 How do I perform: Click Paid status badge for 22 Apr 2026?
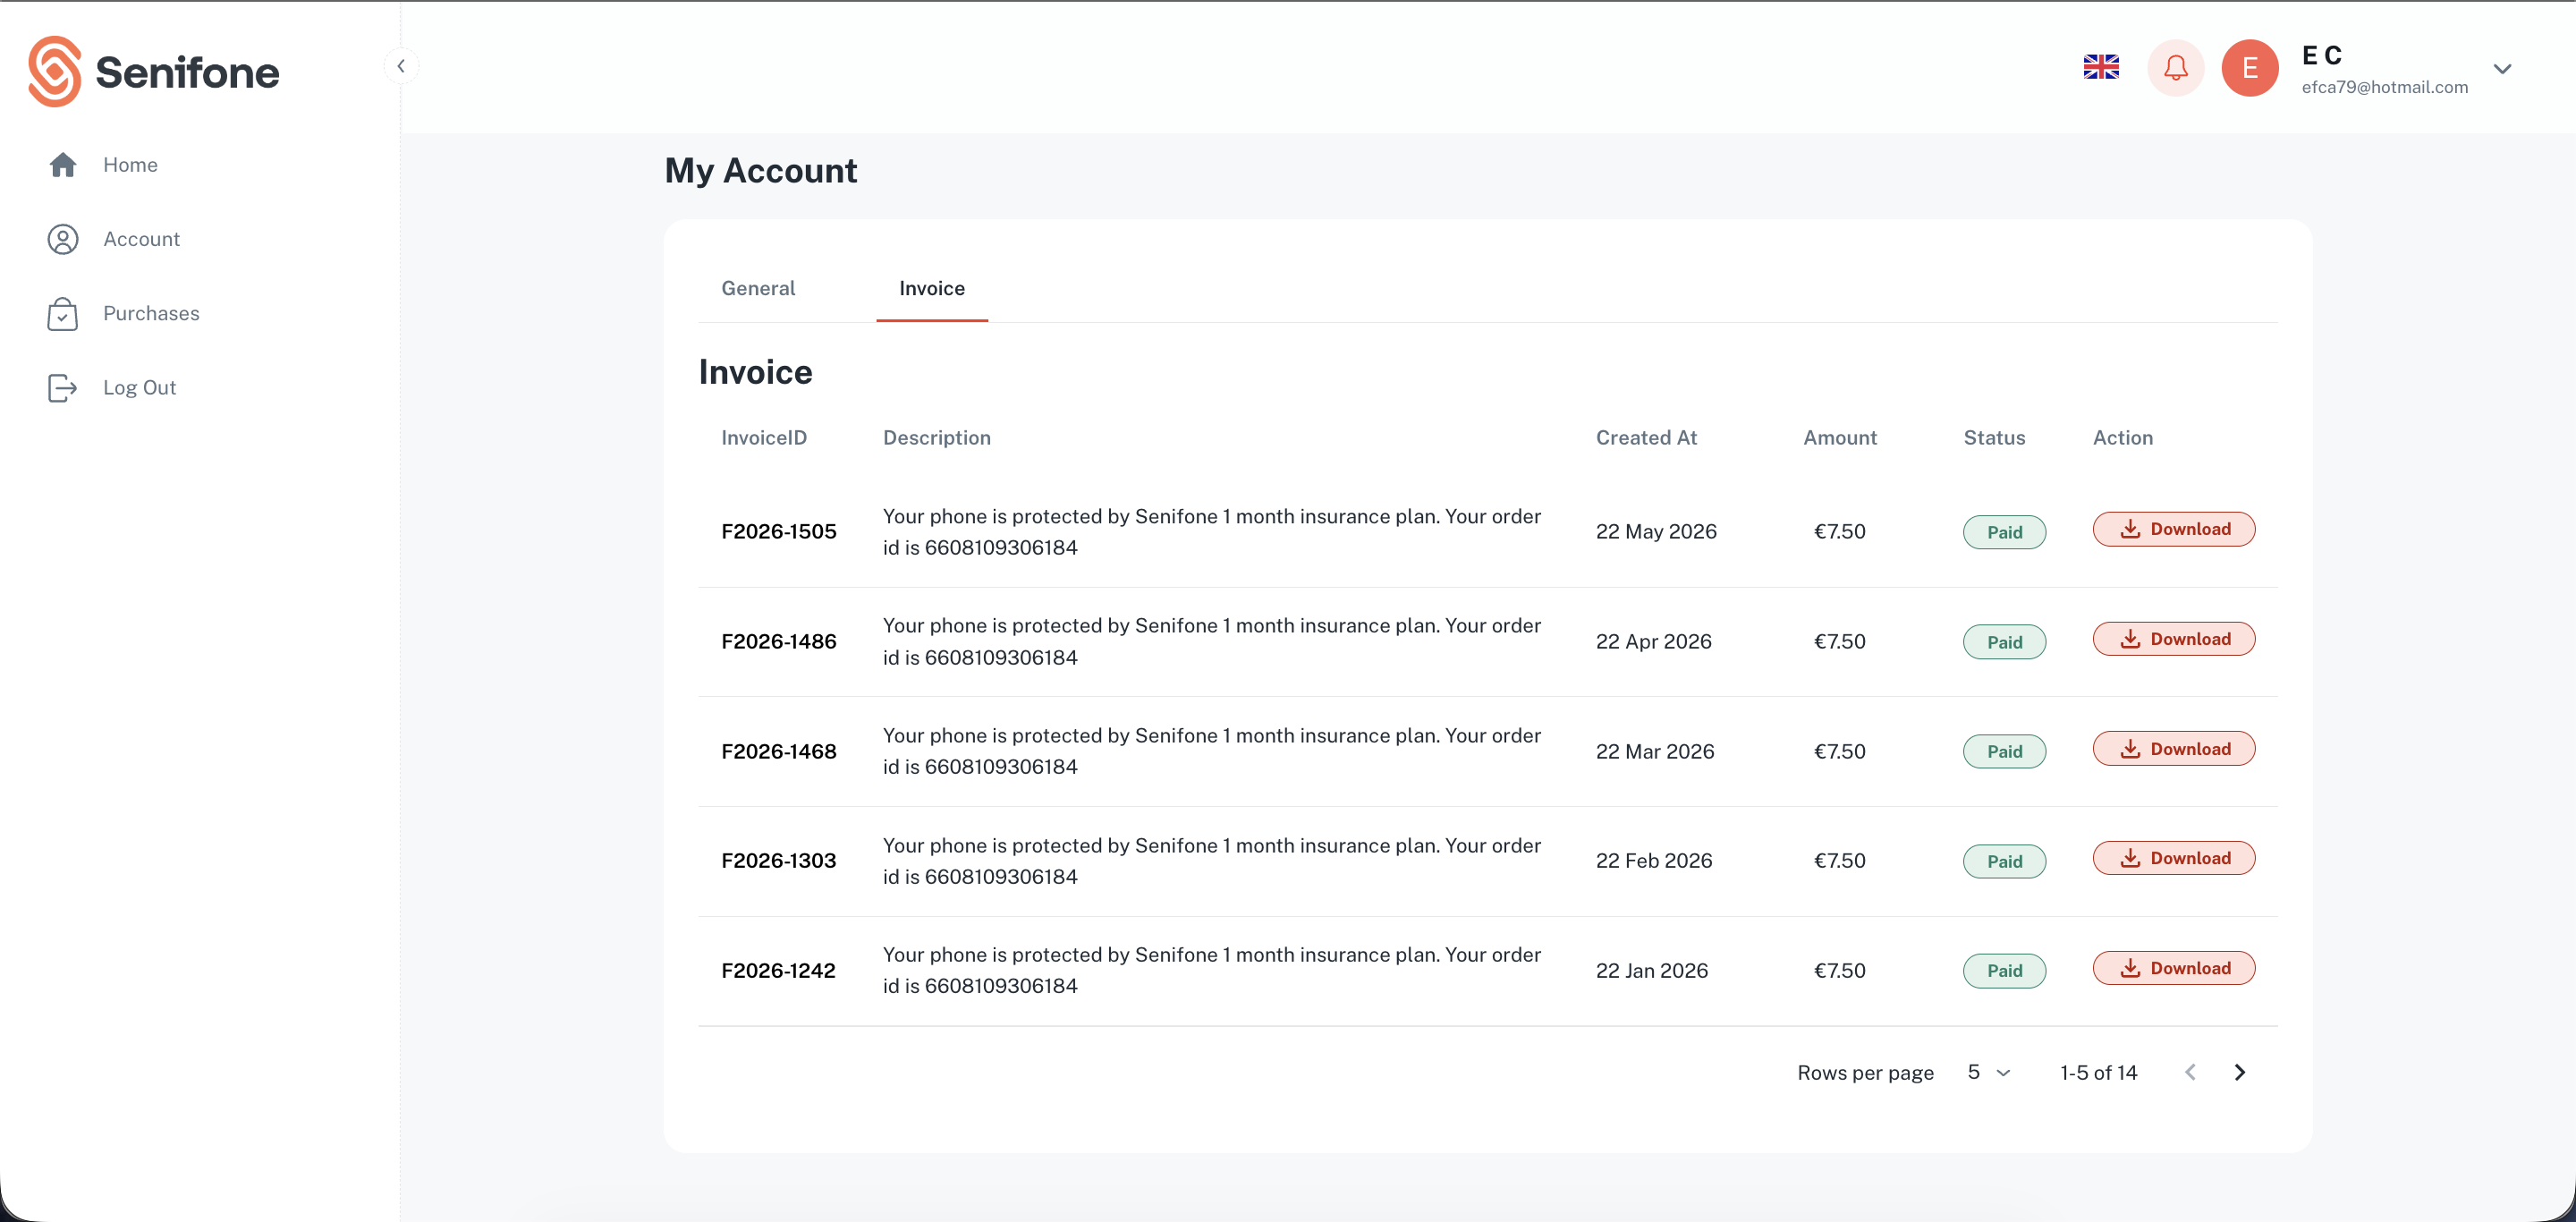coord(2004,642)
